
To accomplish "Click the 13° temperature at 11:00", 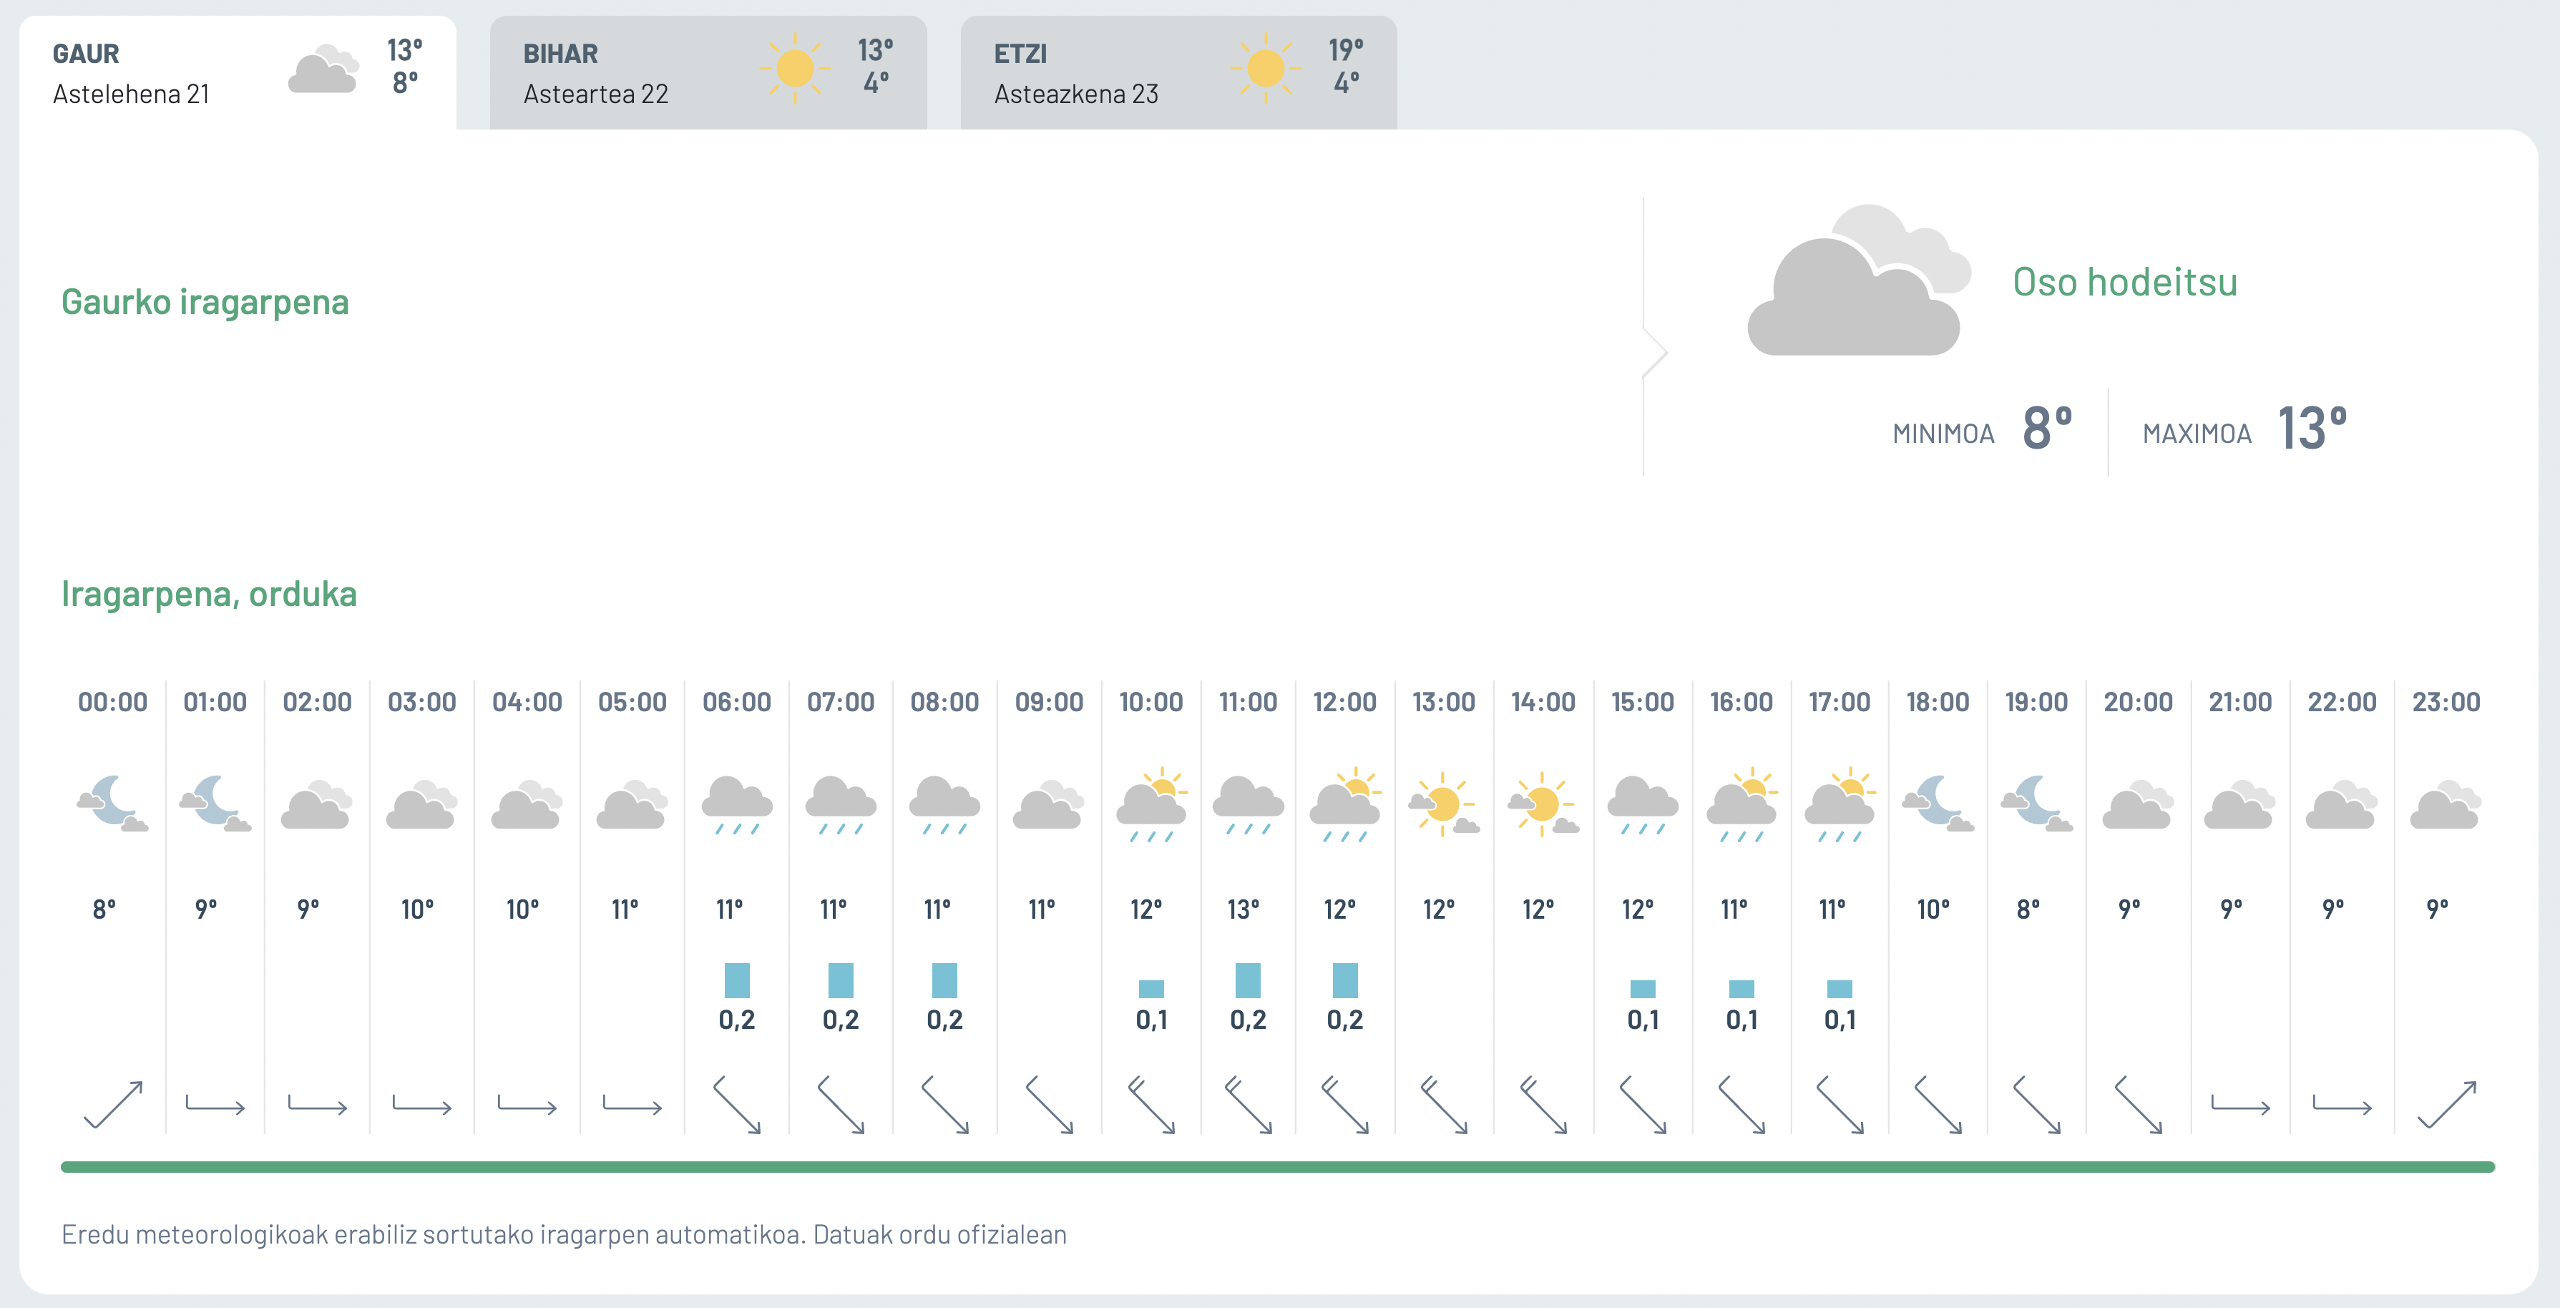I will [x=1244, y=909].
